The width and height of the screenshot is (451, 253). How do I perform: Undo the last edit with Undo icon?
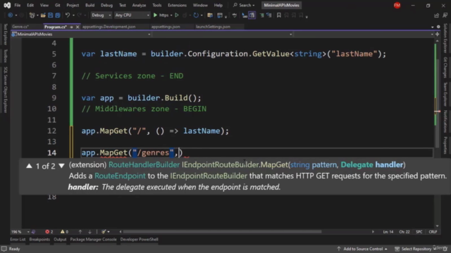pos(68,15)
